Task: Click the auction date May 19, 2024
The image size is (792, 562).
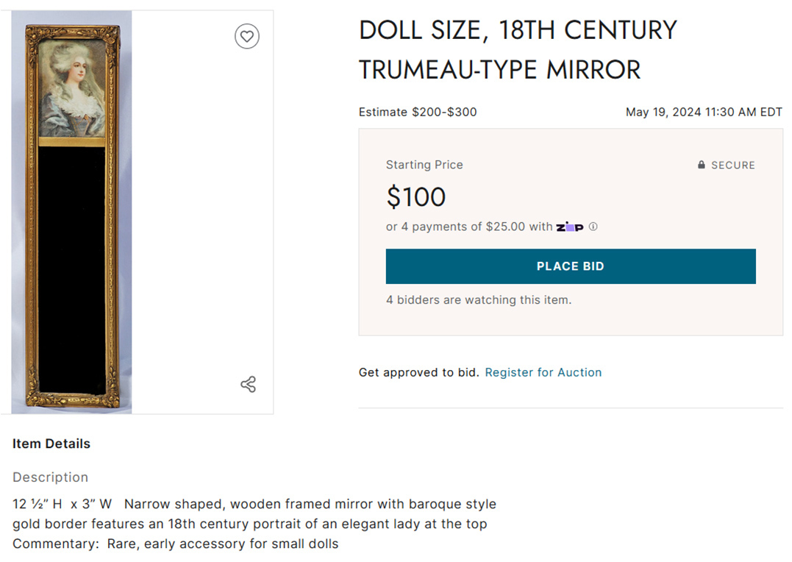Action: [x=704, y=112]
